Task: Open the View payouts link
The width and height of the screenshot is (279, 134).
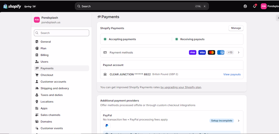Action: tap(232, 74)
